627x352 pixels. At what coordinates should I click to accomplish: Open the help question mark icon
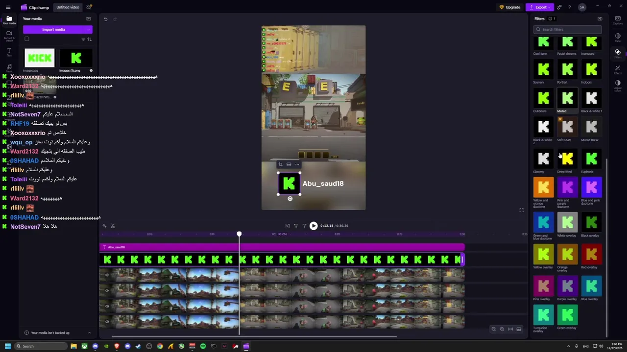(x=569, y=7)
